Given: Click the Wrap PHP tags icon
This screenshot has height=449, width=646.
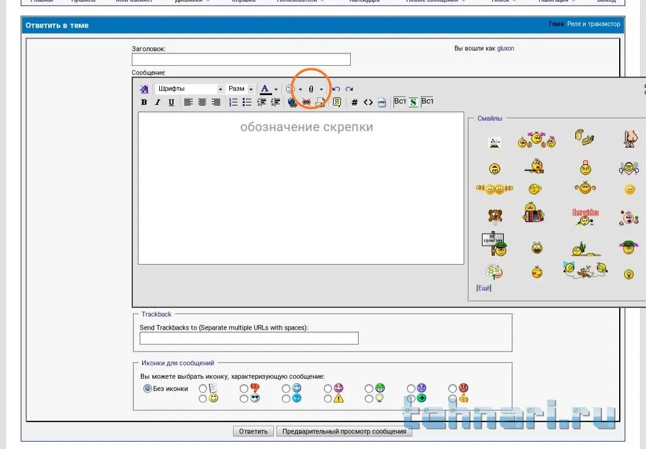Looking at the screenshot, I should [x=382, y=102].
